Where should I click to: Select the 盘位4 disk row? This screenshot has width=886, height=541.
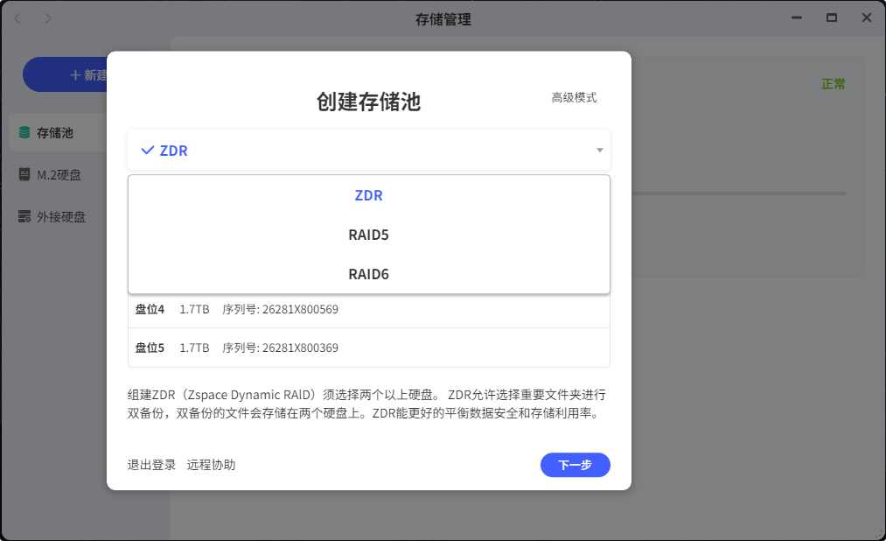(369, 309)
